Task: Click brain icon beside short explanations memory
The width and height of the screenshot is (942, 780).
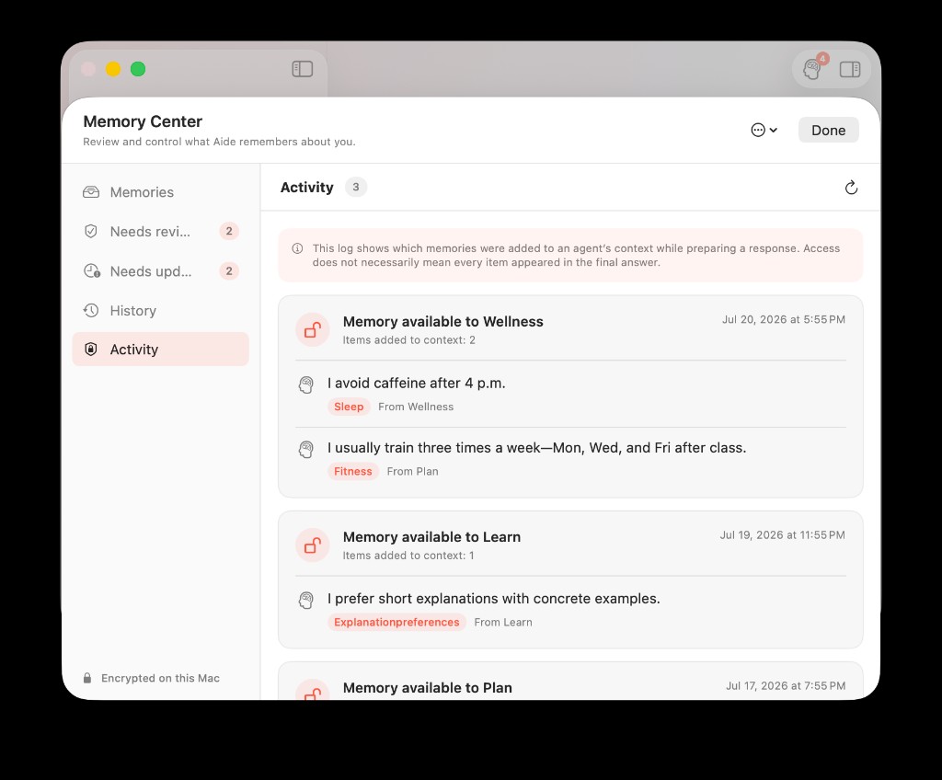Action: click(x=305, y=601)
